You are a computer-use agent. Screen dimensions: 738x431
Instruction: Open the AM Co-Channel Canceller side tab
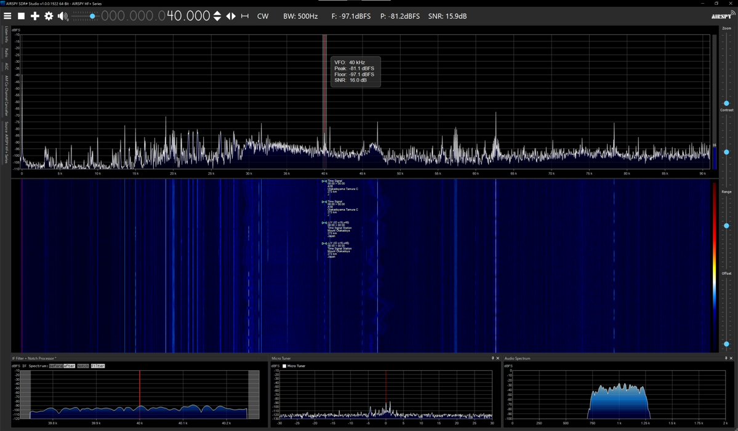coord(6,95)
